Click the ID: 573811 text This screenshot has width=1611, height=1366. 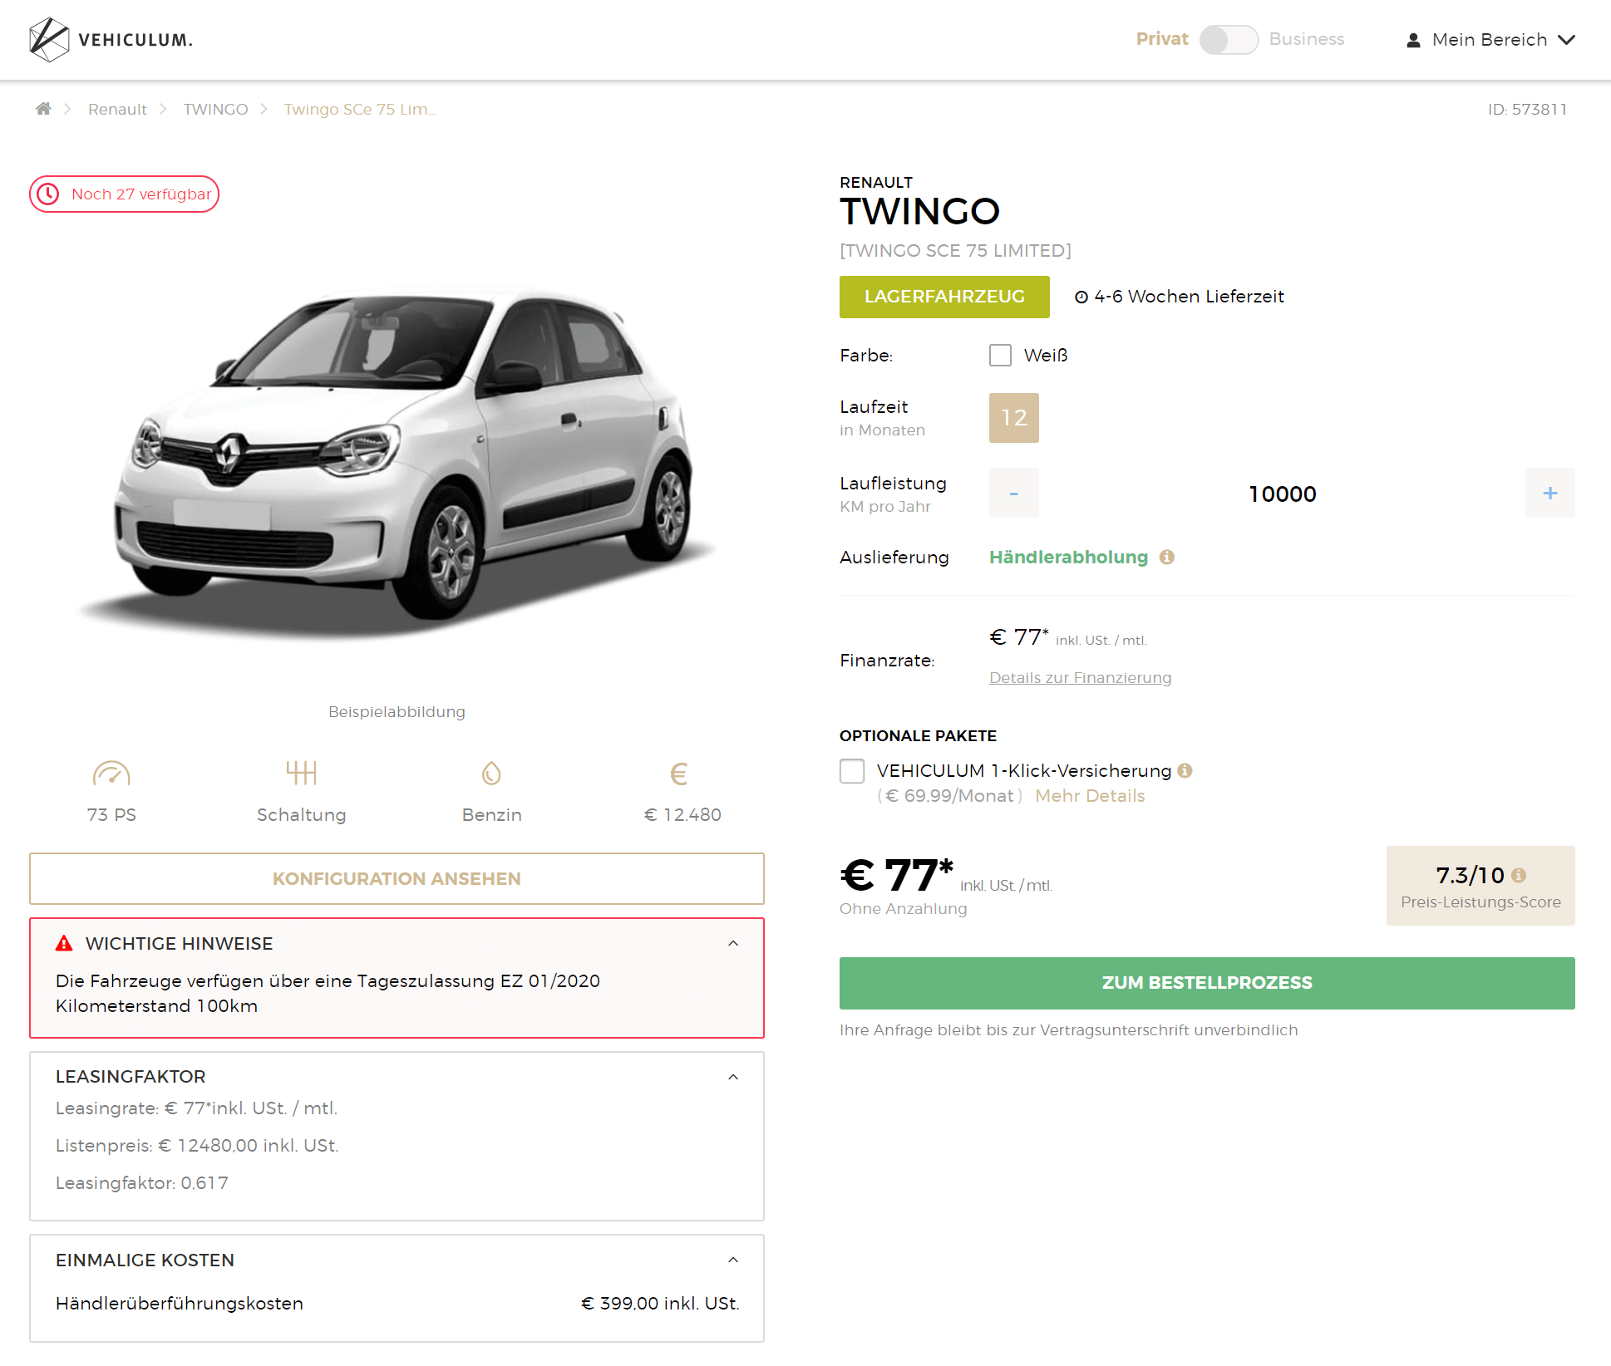(1527, 109)
